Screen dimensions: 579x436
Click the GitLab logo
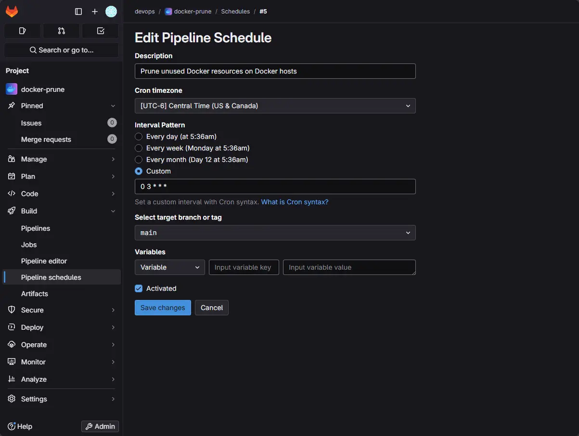[12, 11]
